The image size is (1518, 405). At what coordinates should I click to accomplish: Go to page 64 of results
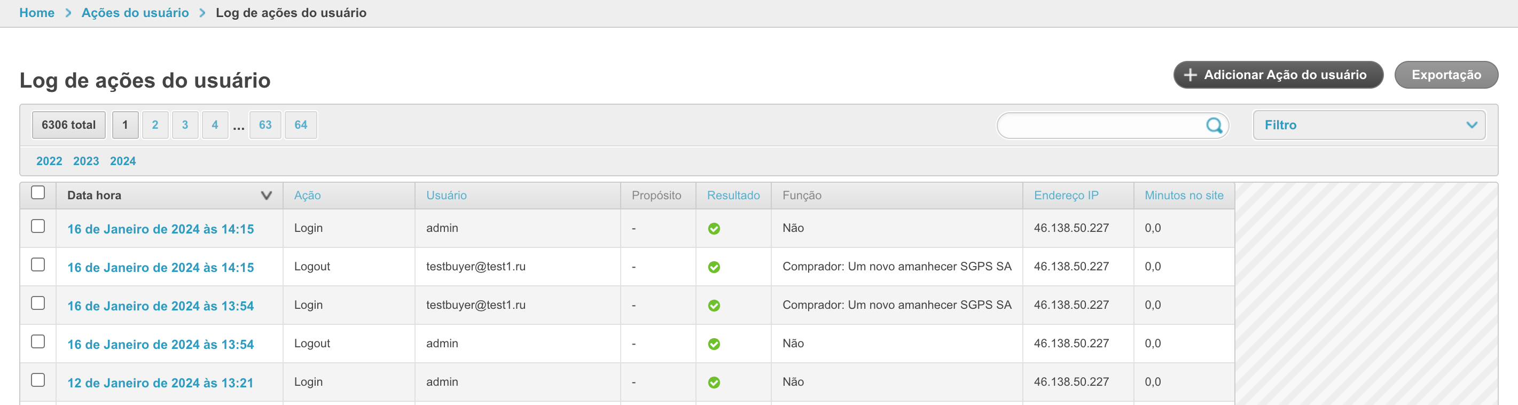(301, 125)
